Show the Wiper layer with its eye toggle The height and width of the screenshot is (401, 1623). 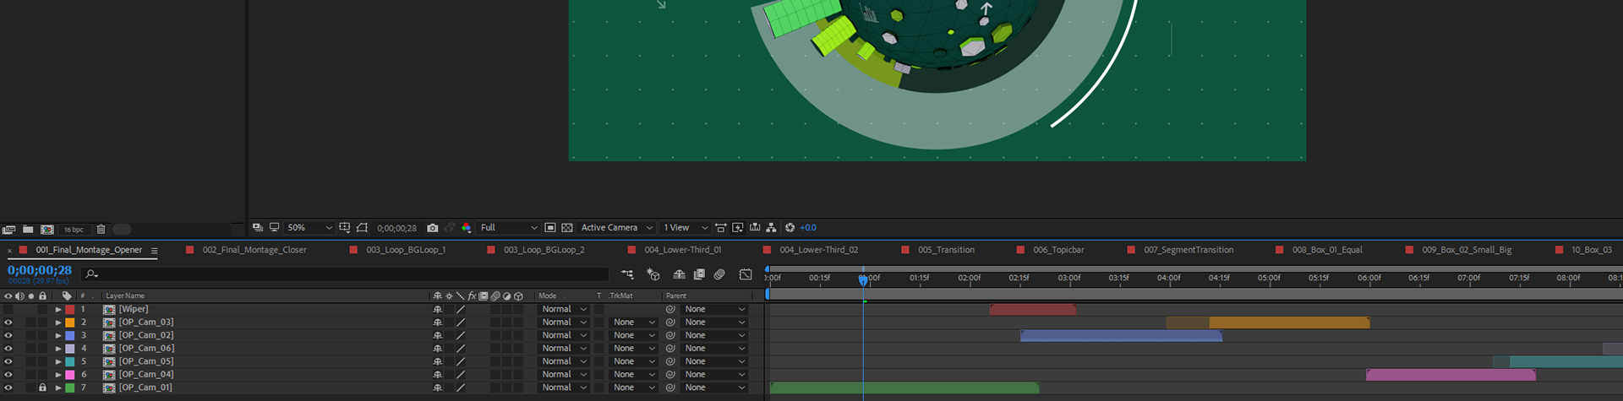8,310
